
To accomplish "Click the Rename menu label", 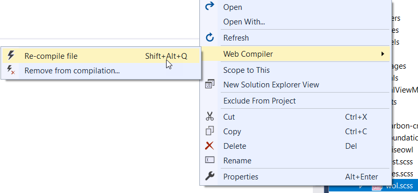I will 237,161.
